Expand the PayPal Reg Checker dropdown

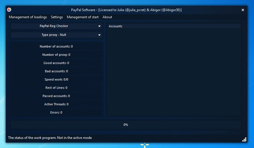click(56, 26)
